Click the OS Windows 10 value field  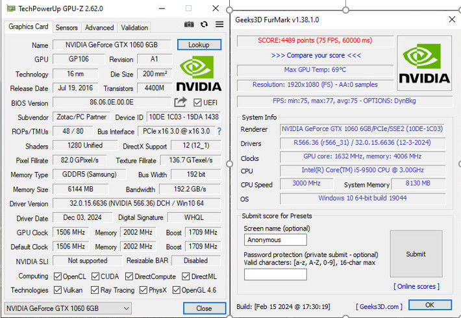coord(362,198)
